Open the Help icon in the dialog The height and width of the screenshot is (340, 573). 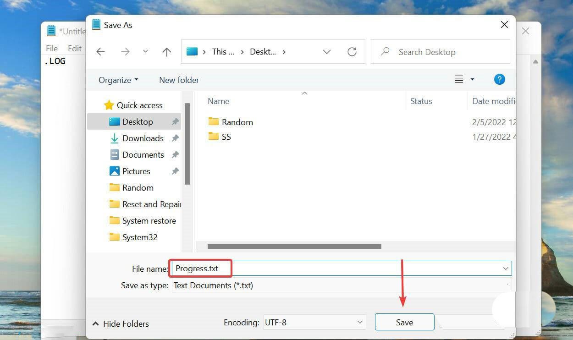[x=499, y=79]
